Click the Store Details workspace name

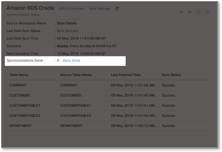67,23
